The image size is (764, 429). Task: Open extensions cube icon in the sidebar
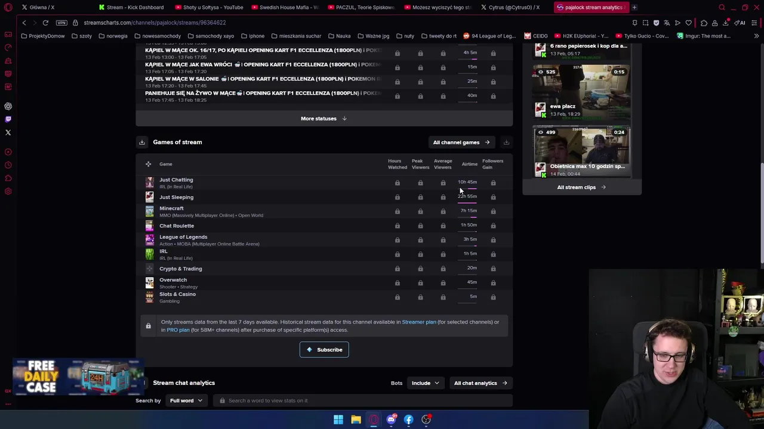click(8, 178)
